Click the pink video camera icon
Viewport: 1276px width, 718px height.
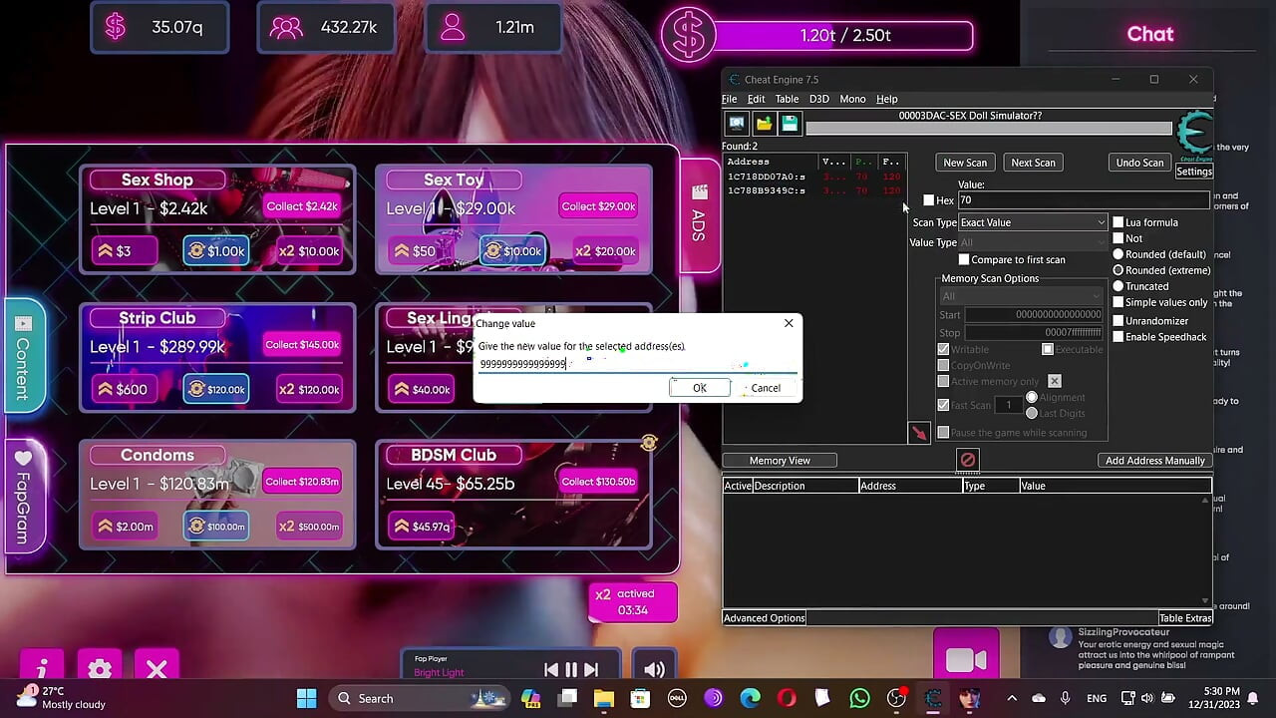point(966,660)
